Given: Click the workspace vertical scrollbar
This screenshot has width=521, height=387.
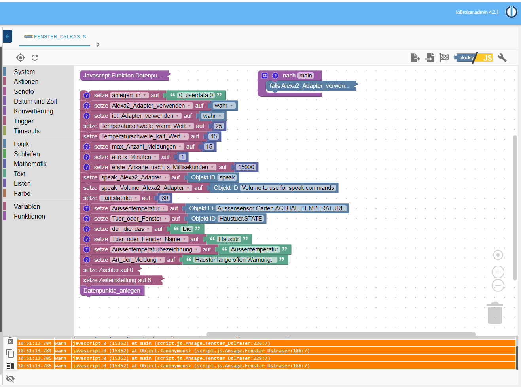Looking at the screenshot, I should [x=515, y=208].
